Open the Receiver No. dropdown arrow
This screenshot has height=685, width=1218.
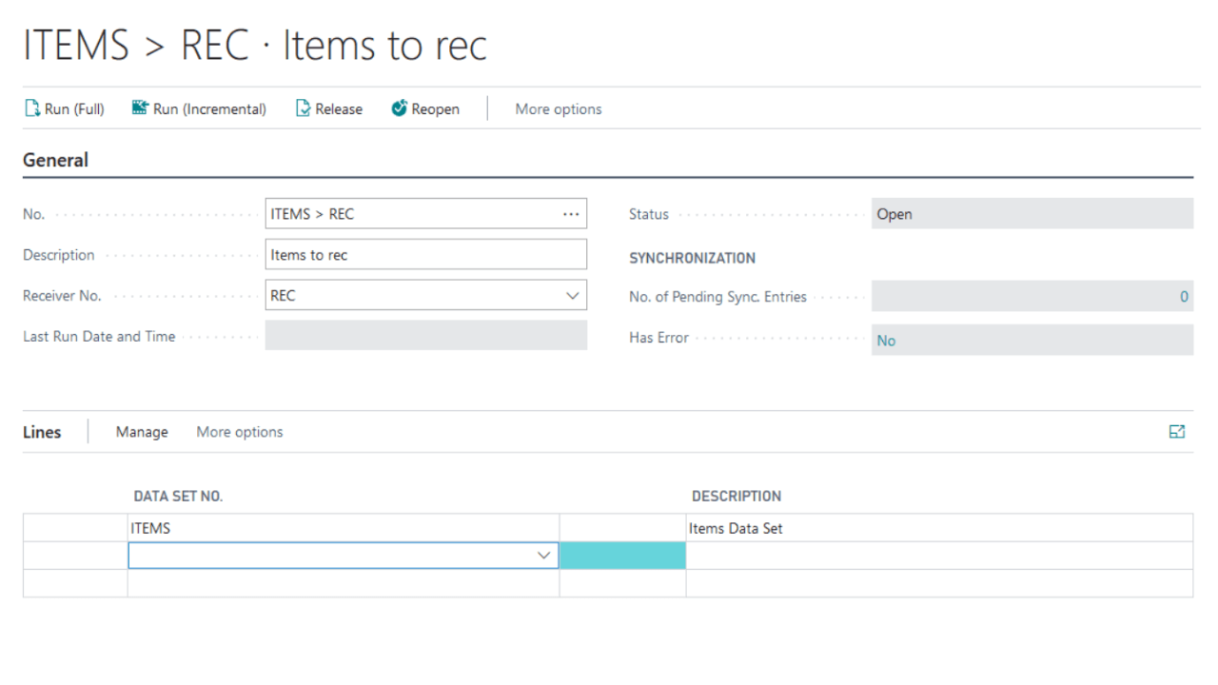(x=573, y=296)
